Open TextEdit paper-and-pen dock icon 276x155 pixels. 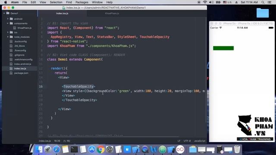(x=118, y=149)
